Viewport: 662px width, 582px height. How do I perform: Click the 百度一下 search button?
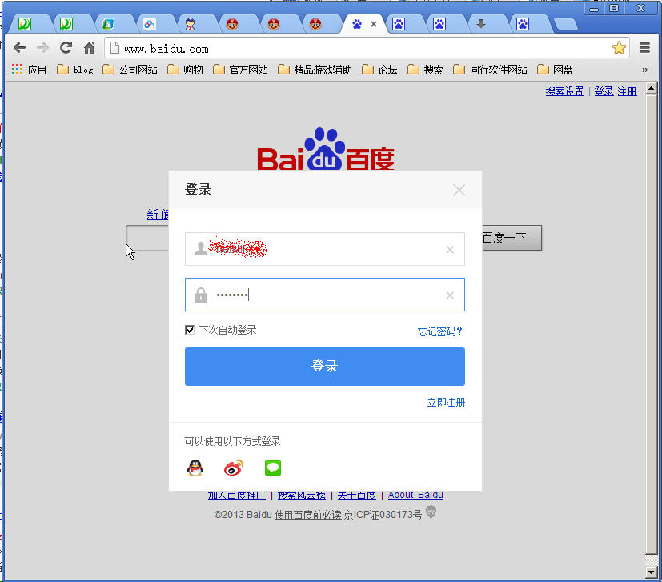coord(512,238)
